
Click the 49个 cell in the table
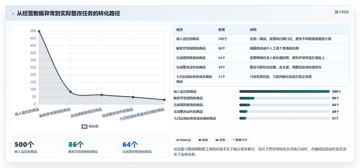(222, 67)
